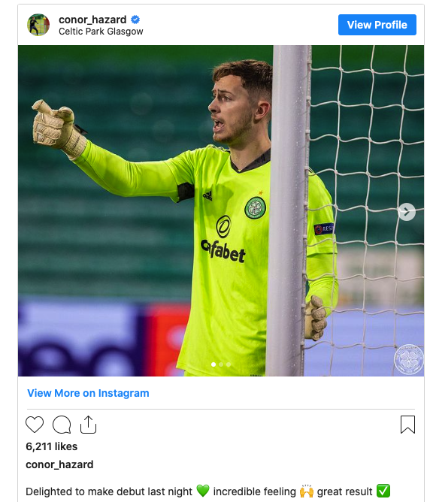Screen dimensions: 430x502
Task: Jump to third carousel dot
Action: (229, 364)
